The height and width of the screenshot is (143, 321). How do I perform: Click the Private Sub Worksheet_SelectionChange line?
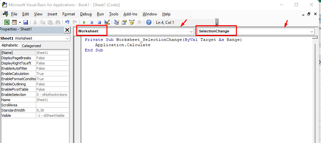point(163,40)
